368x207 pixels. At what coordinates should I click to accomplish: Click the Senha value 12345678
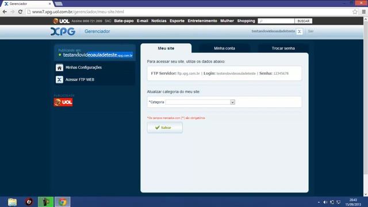281,74
